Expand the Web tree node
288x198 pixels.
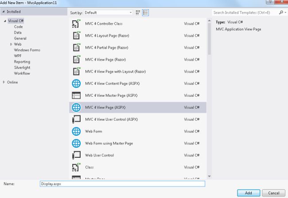11,44
